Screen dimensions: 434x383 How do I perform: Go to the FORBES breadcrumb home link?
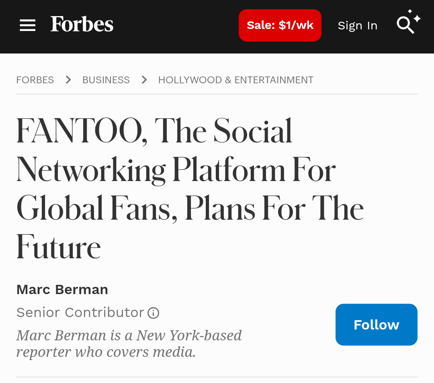coord(35,80)
